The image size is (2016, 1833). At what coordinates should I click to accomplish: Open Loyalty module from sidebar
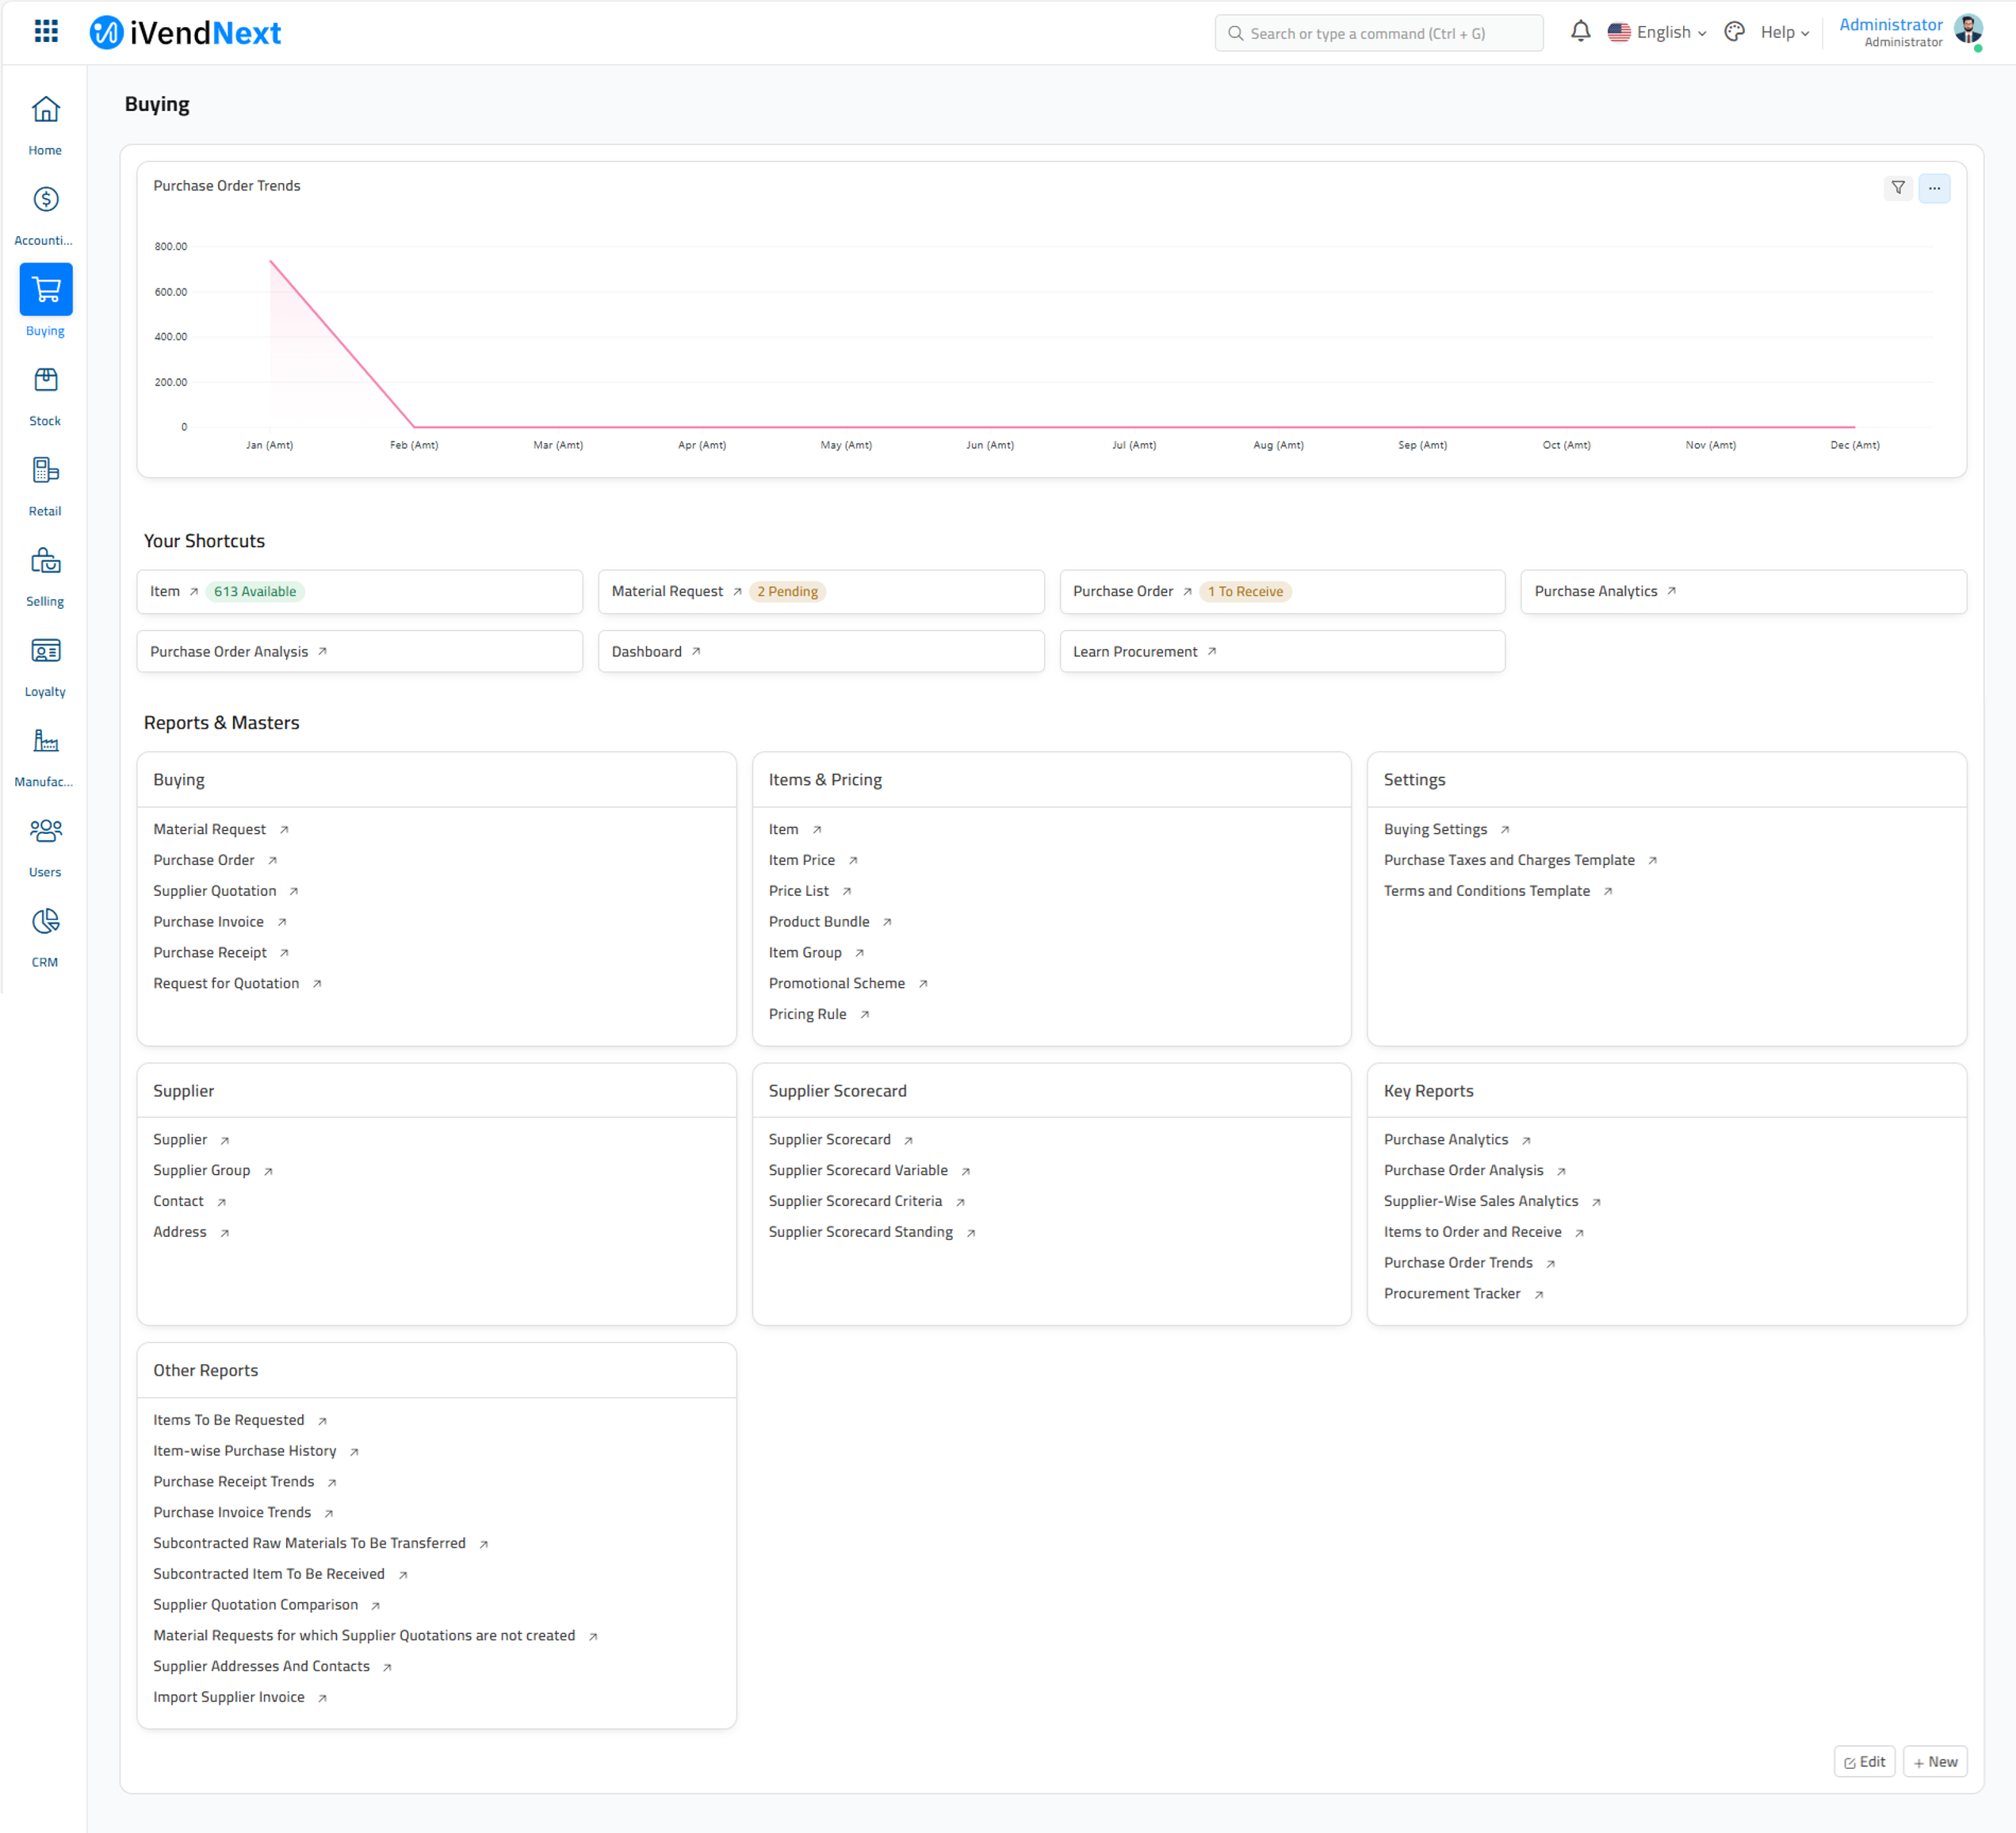tap(45, 651)
